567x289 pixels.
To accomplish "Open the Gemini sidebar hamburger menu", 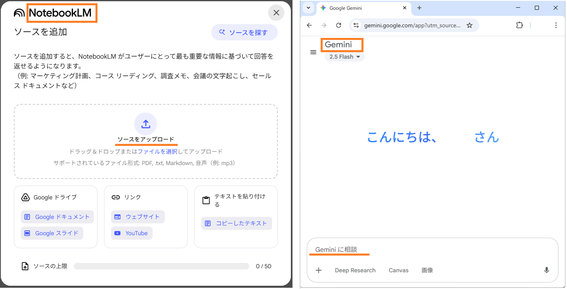I will 313,52.
